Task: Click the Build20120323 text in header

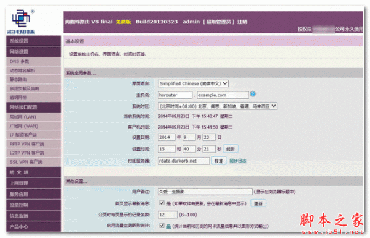Action: pyautogui.click(x=157, y=22)
